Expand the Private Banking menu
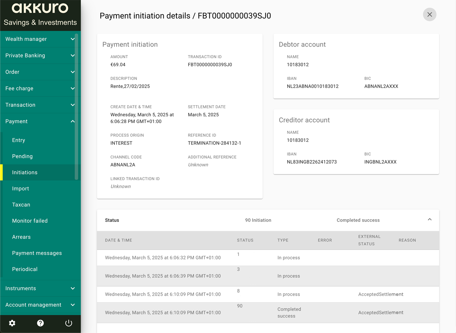This screenshot has width=456, height=333. (x=40, y=55)
